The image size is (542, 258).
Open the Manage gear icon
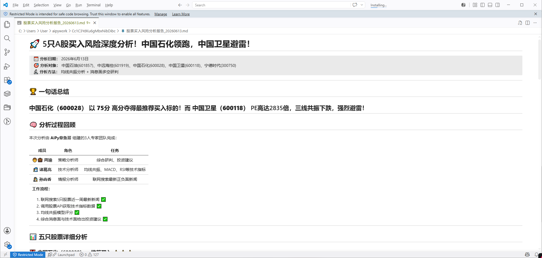pyautogui.click(x=7, y=245)
